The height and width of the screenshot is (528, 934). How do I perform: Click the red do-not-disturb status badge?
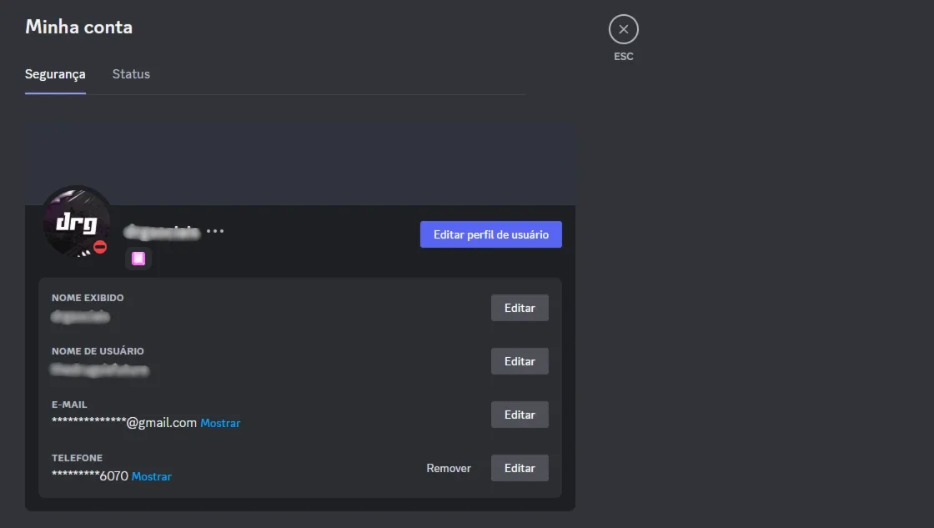click(x=100, y=247)
